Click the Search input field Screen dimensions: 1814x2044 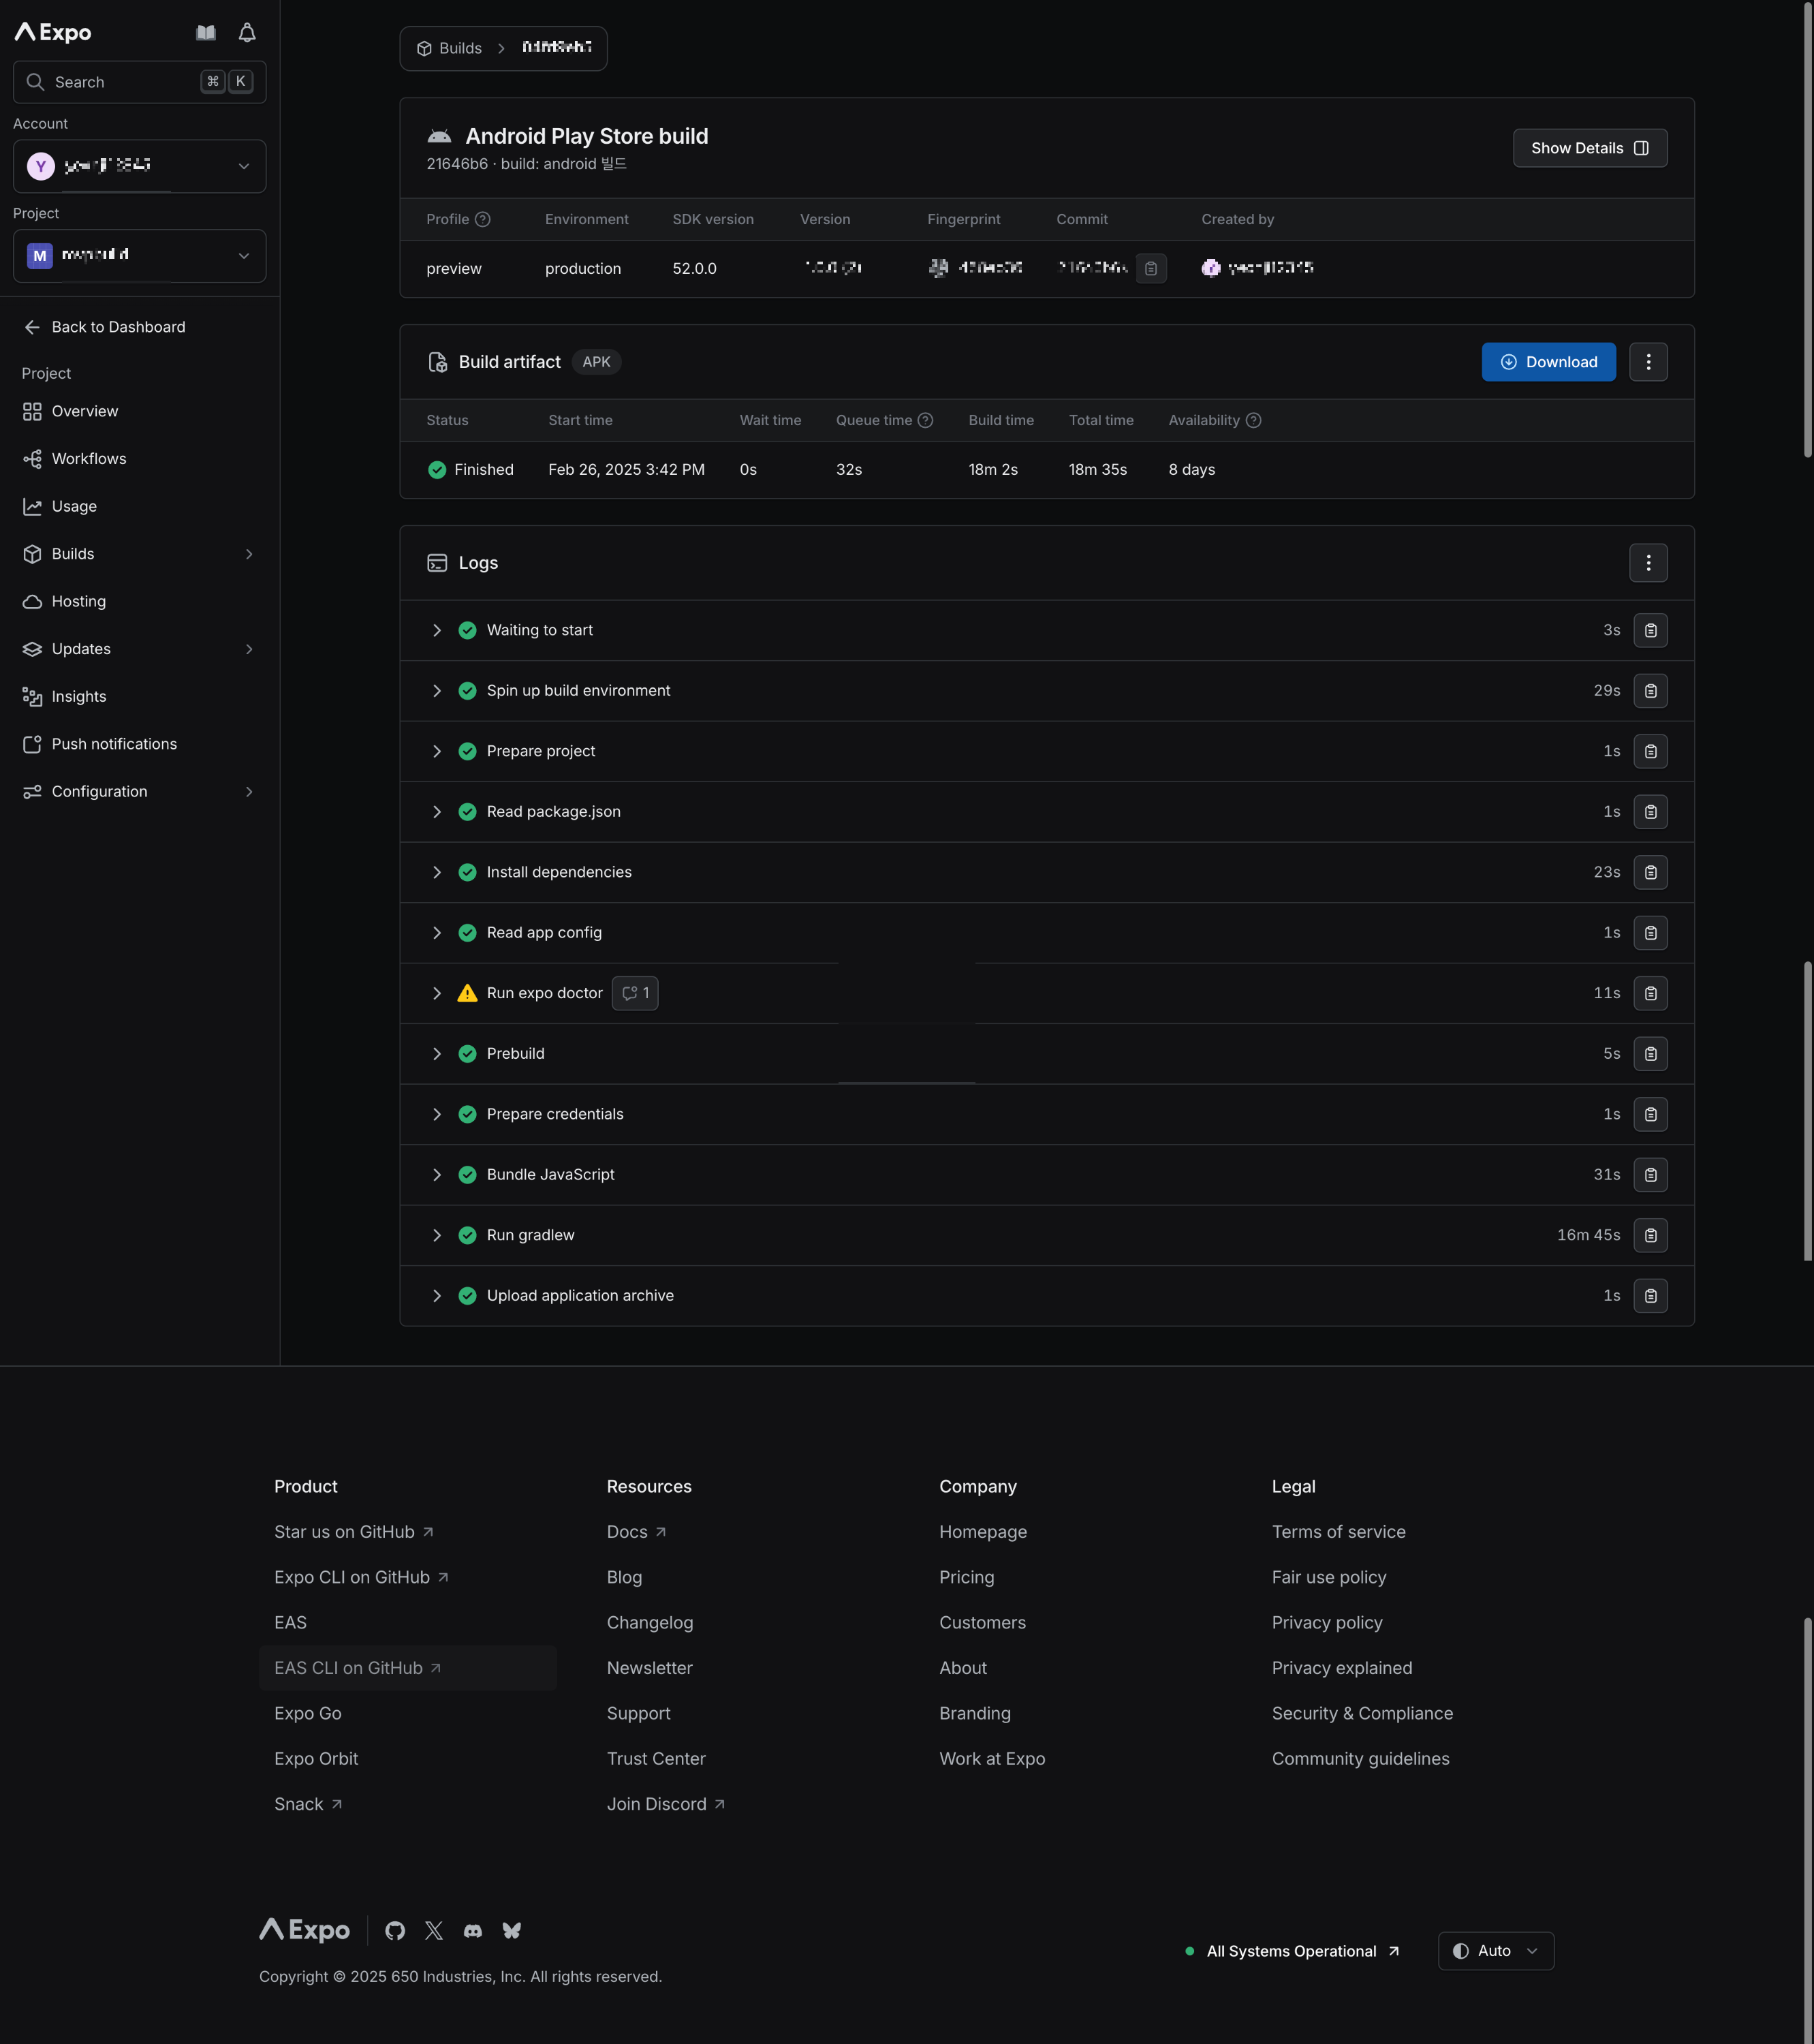[x=140, y=82]
